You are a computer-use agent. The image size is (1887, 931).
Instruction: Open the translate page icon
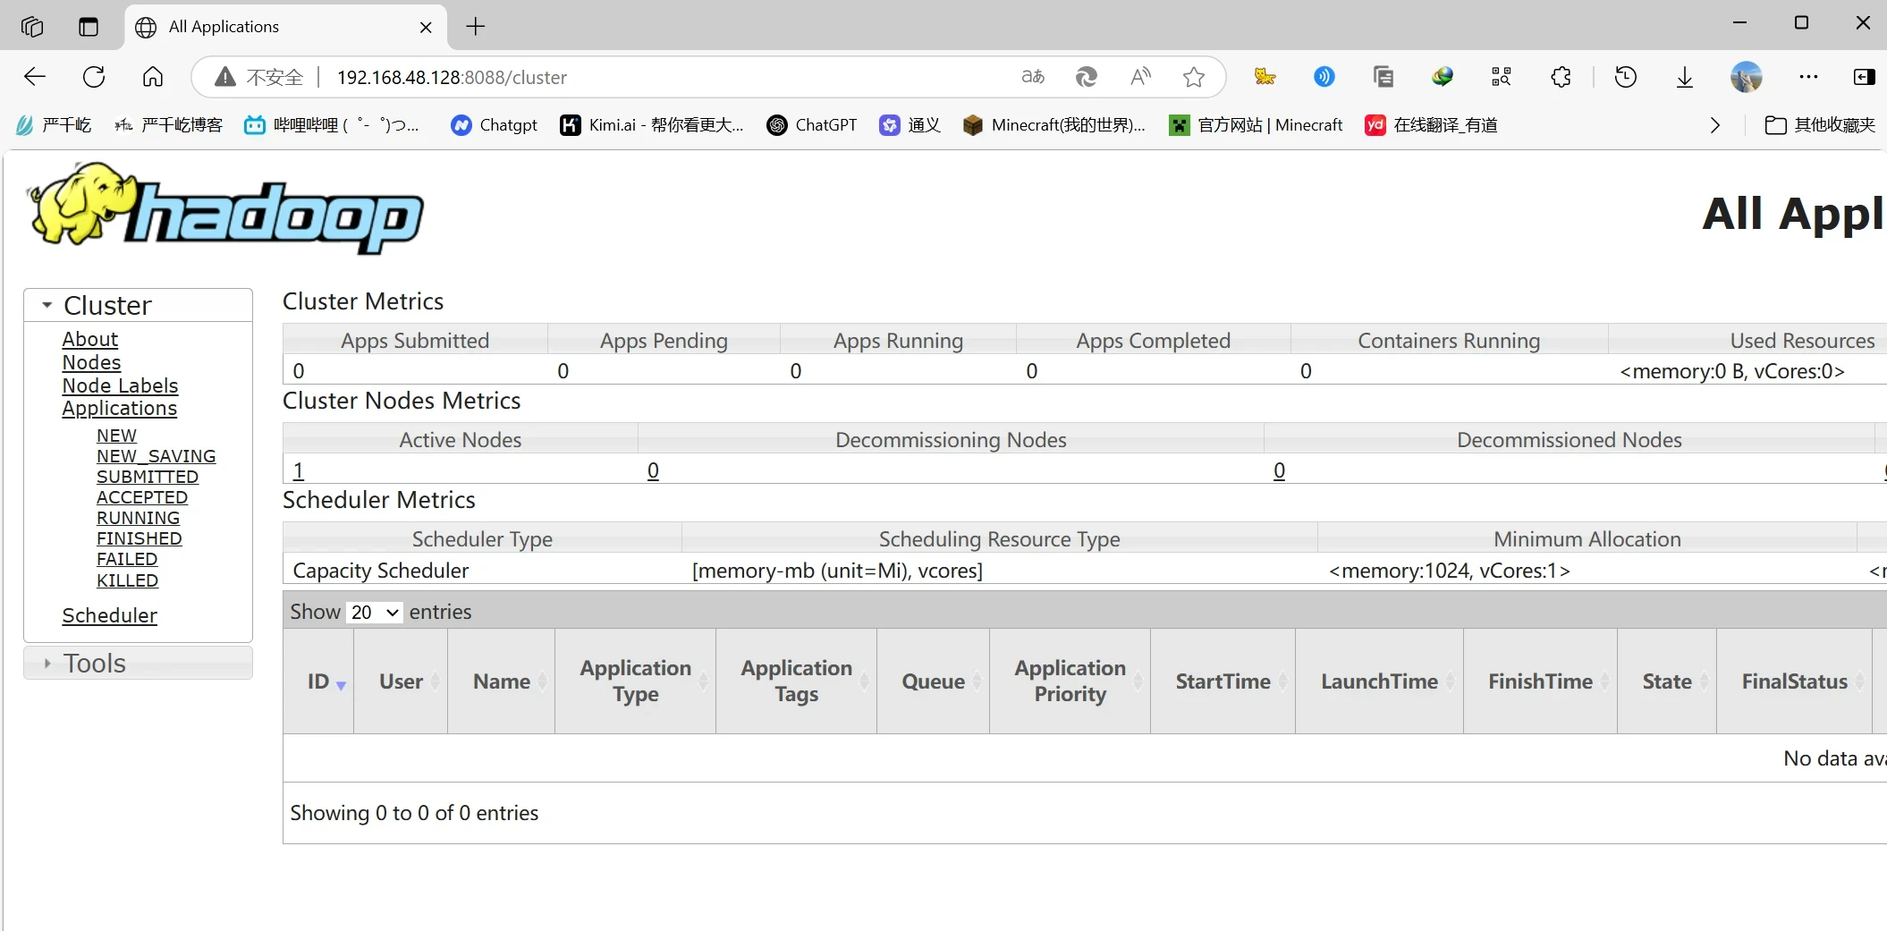[1033, 77]
